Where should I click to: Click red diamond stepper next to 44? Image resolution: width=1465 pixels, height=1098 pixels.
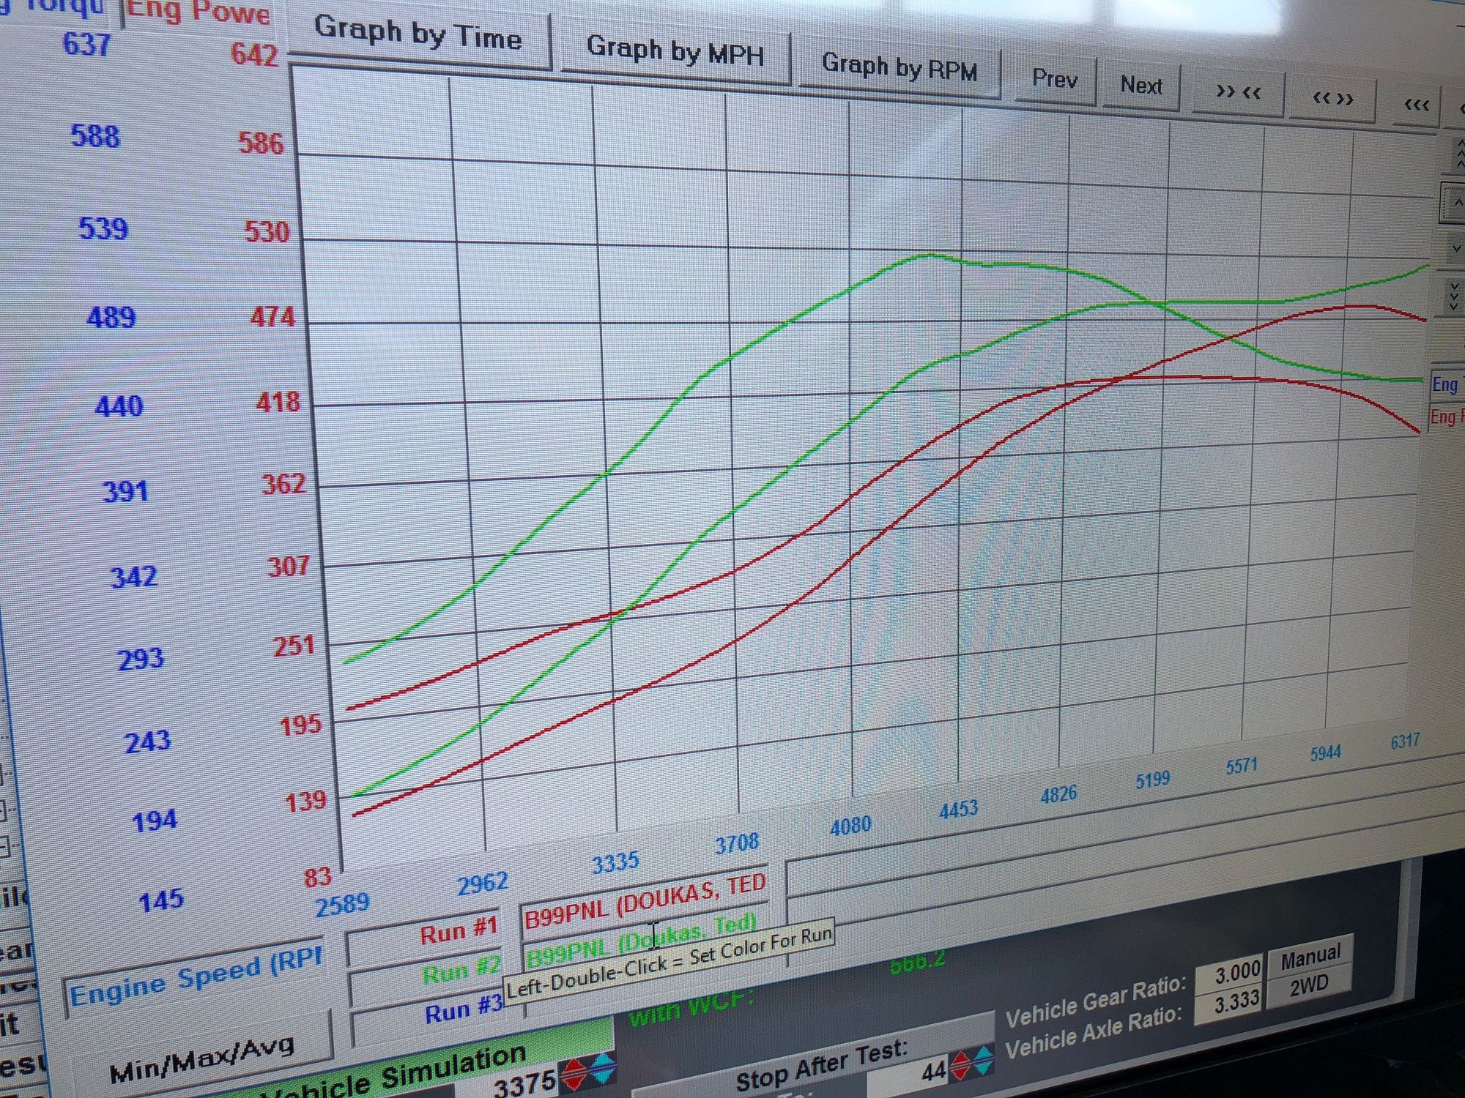[x=960, y=1066]
